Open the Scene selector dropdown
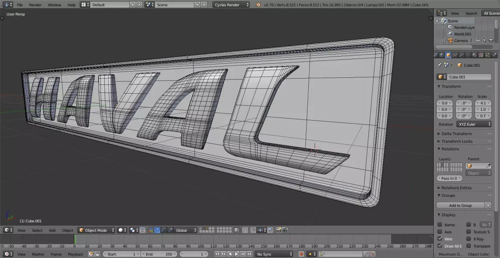The width and height of the screenshot is (500, 258). (x=150, y=5)
